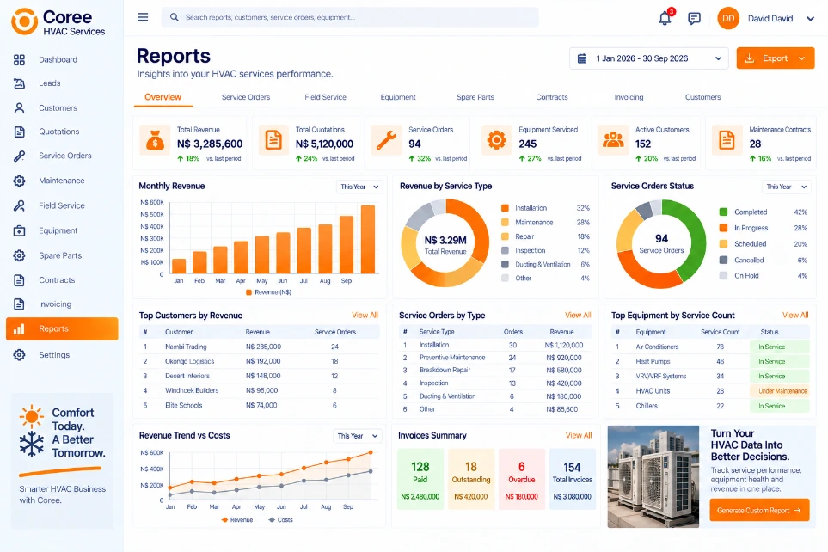Click the HVAC units photo thumbnail

tap(653, 476)
